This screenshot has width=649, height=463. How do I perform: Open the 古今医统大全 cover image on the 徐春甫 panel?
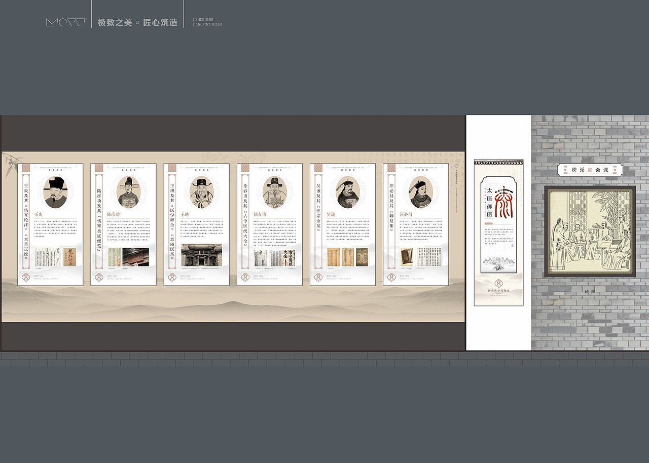(284, 257)
